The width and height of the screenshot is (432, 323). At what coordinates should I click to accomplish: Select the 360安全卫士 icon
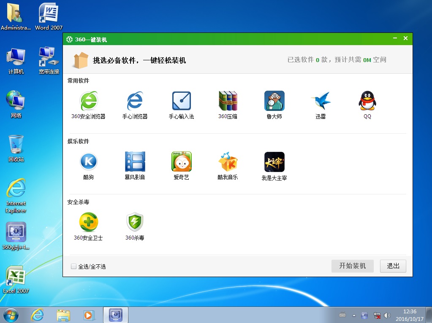pos(88,222)
